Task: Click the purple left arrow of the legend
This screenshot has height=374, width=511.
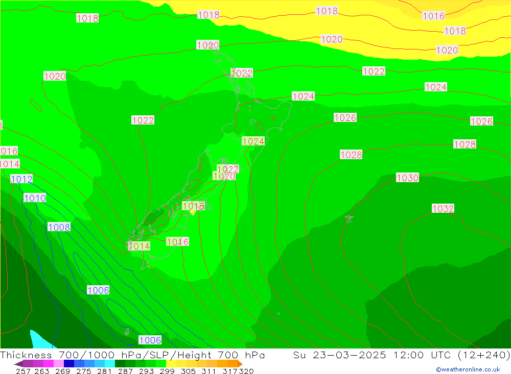Action: 18,364
